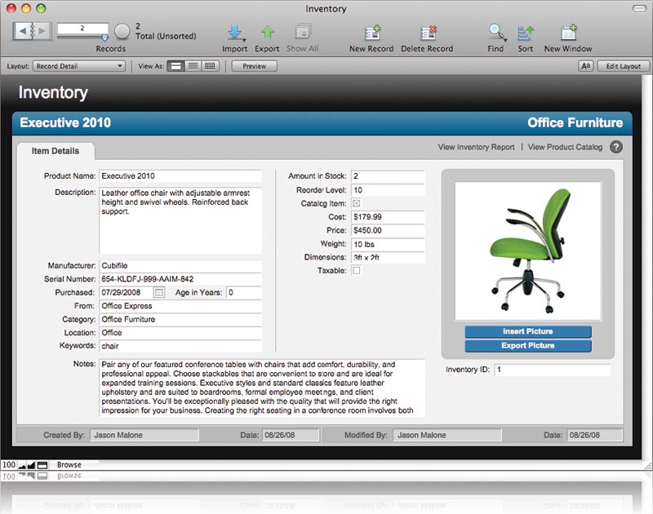The image size is (653, 514).
Task: Click the Reorder Level field
Action: click(x=388, y=190)
